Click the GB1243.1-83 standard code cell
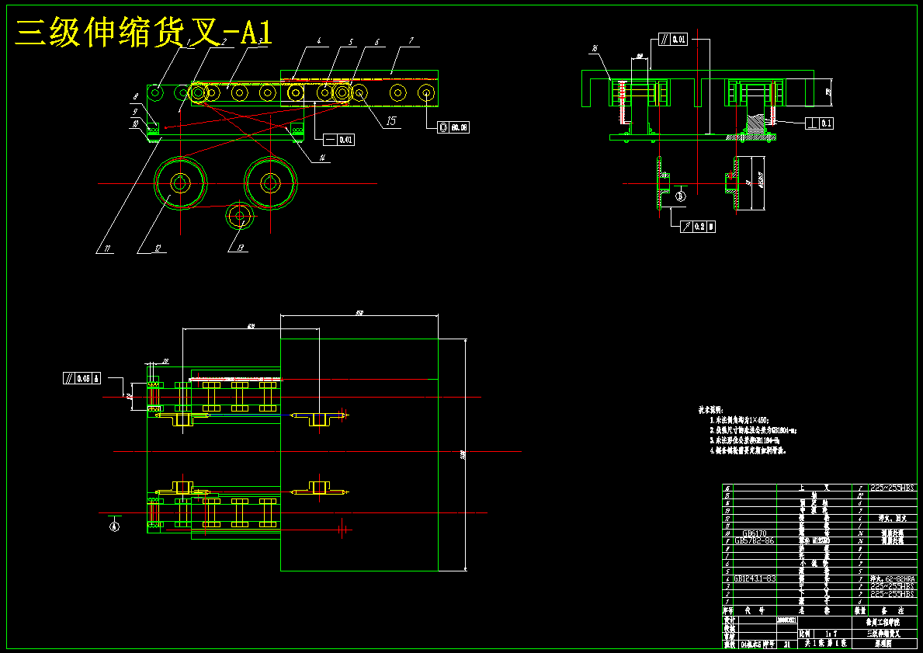Viewport: 923px width, 653px height. point(755,578)
